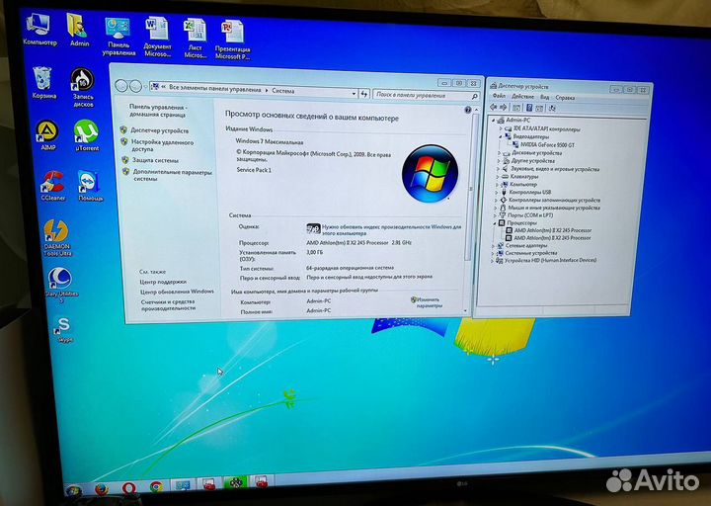Launch CCleaner desktop shortcut
Screen dimensions: 711x506
(52, 186)
